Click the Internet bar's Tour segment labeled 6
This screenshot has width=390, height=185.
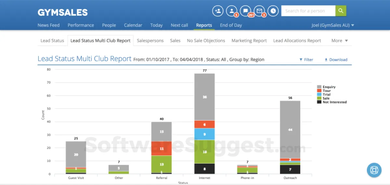pyautogui.click(x=205, y=124)
